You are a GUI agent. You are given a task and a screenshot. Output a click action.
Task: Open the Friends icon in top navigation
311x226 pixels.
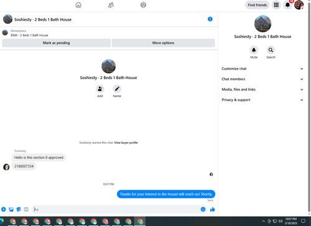click(111, 5)
